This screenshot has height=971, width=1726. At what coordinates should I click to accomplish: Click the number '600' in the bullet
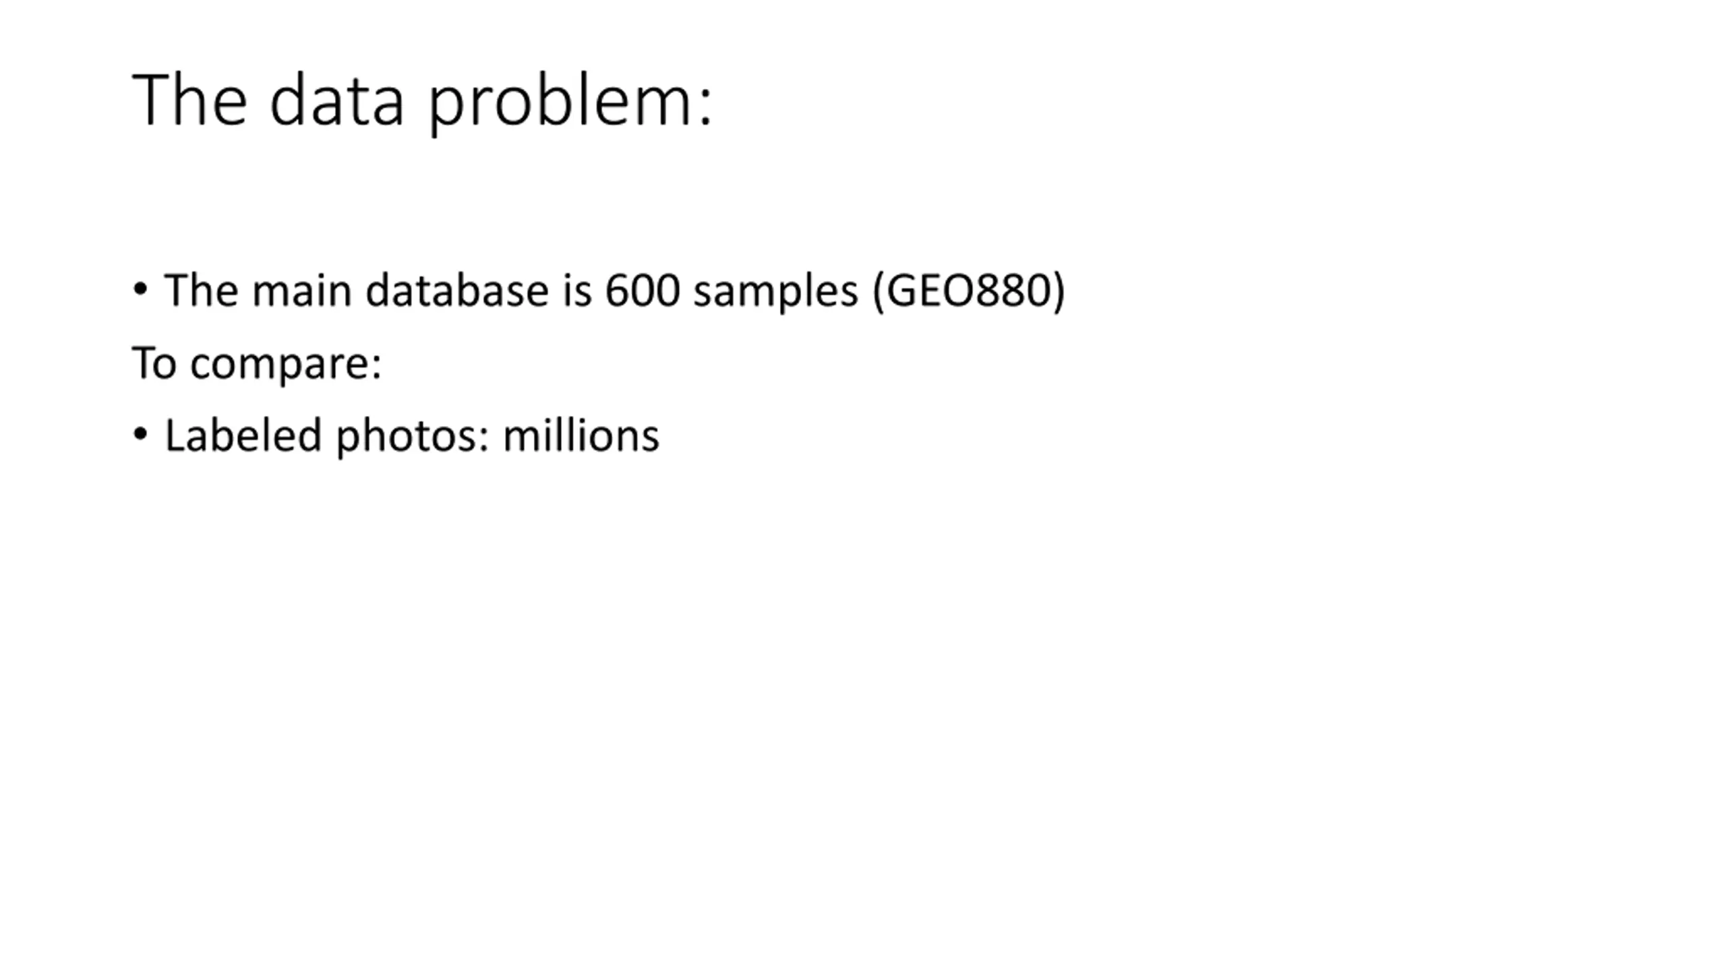[x=642, y=291]
